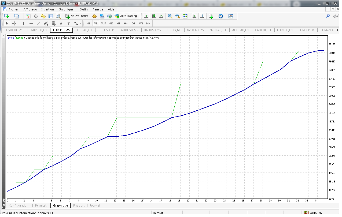Viewport: 342px width, 217px height.
Task: Select the crosshair cursor tool
Action: pos(14,23)
